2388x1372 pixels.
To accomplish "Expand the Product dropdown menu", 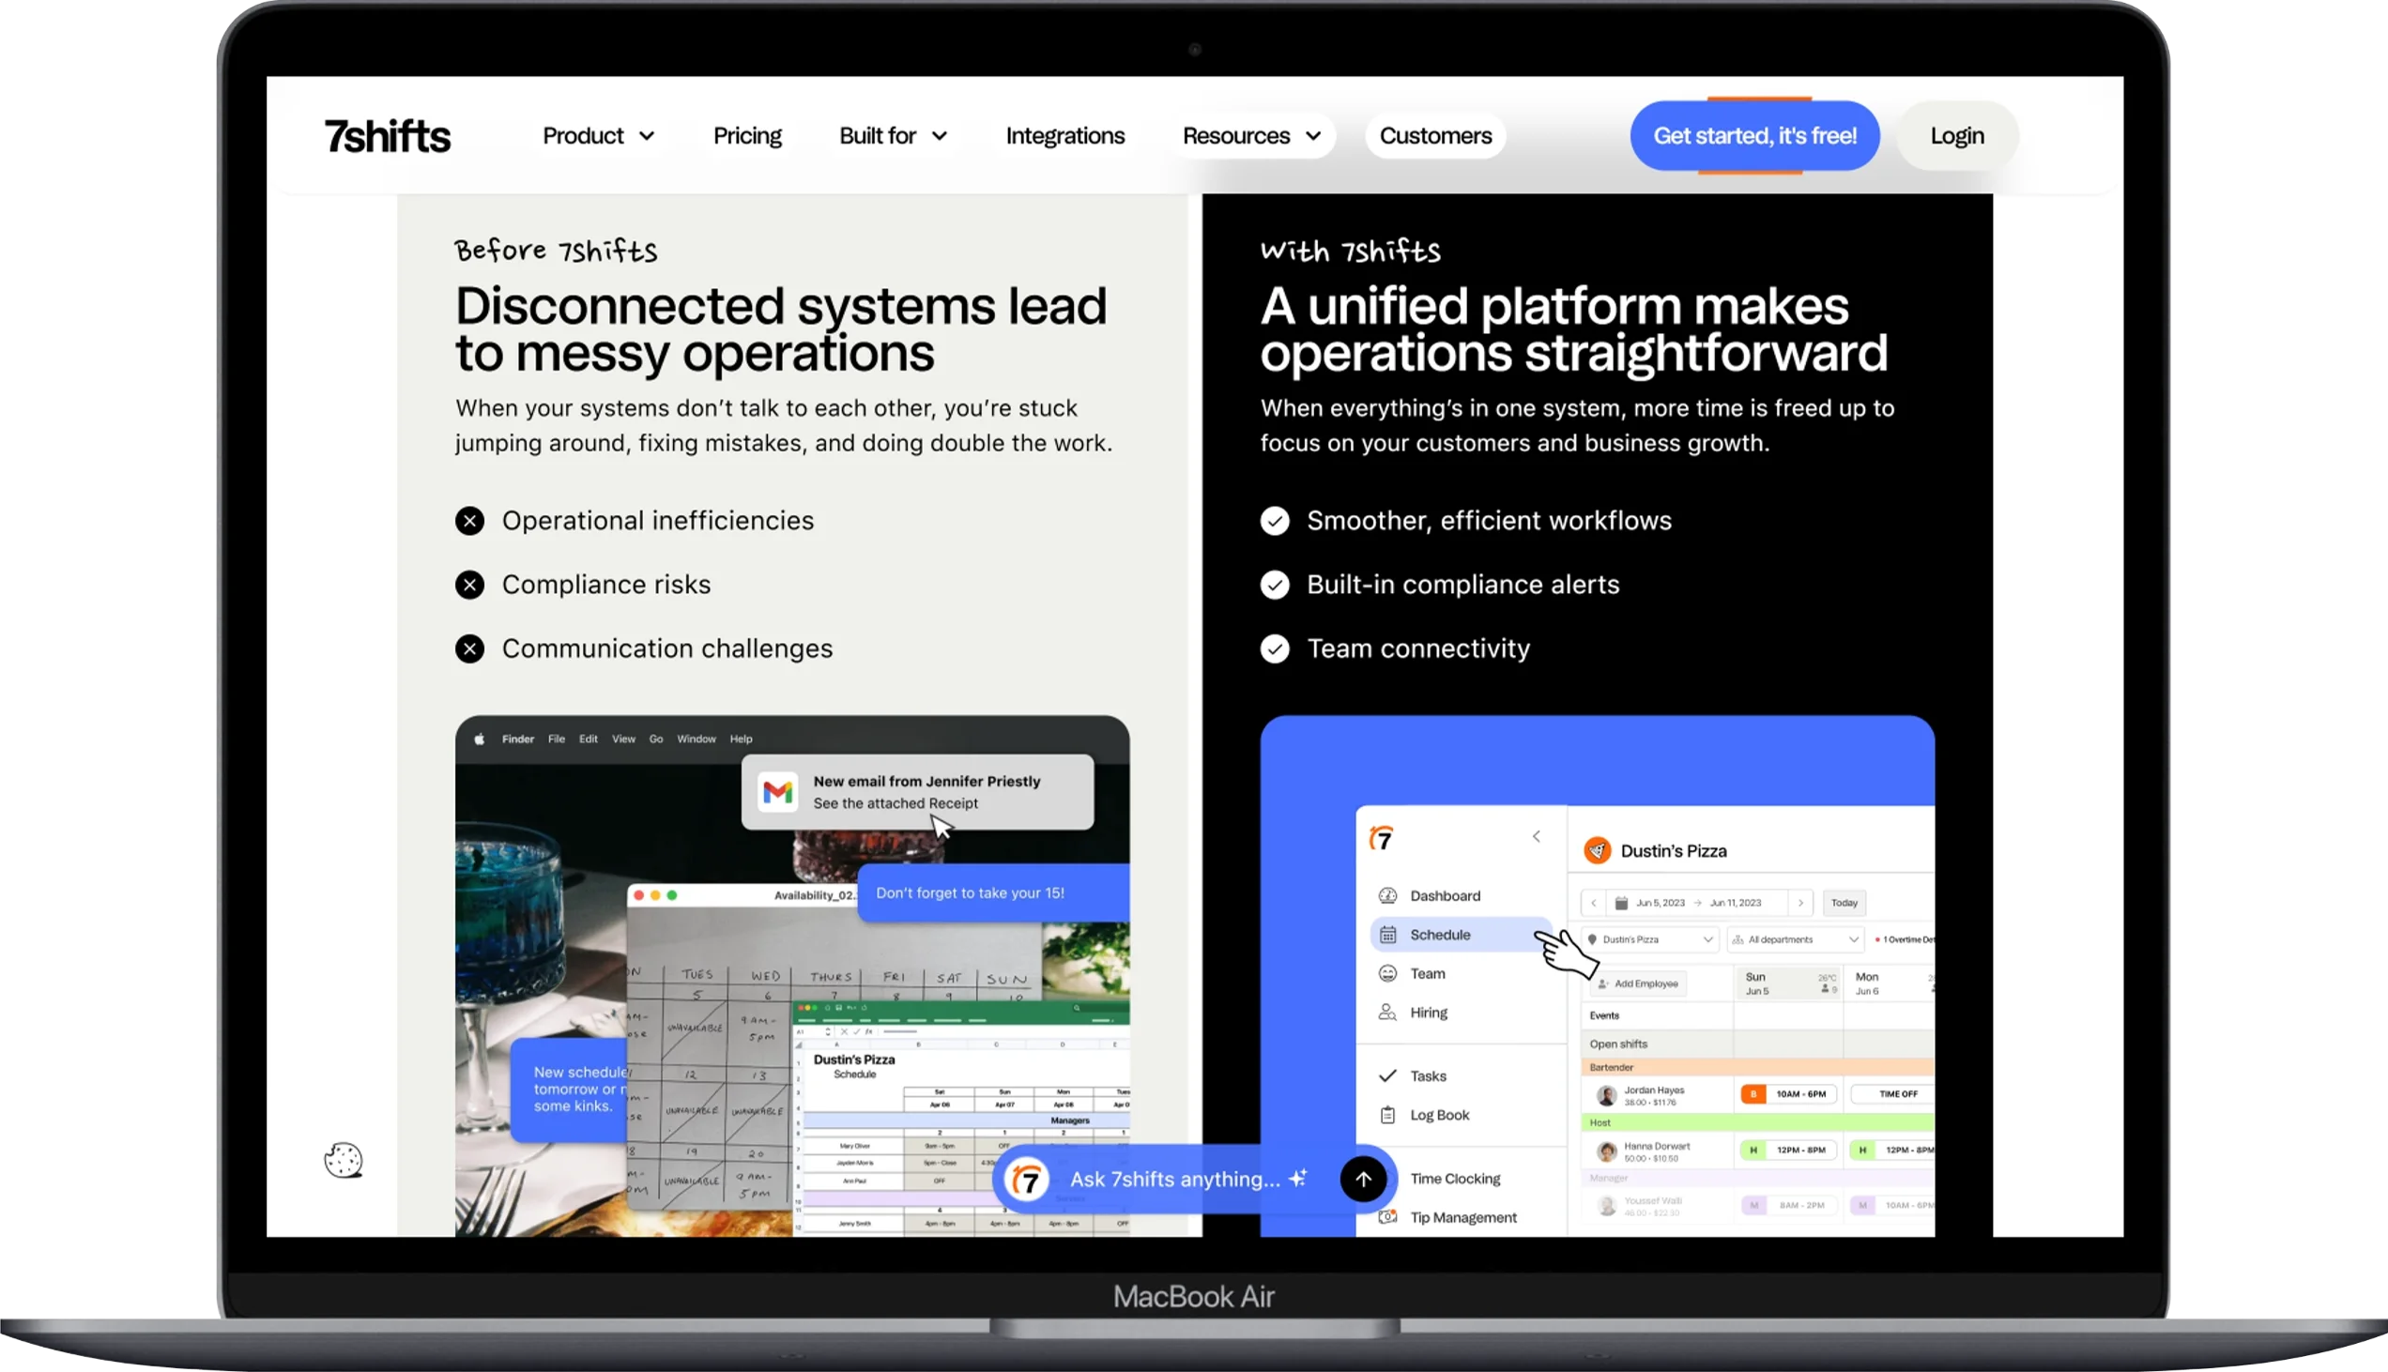I will [599, 136].
